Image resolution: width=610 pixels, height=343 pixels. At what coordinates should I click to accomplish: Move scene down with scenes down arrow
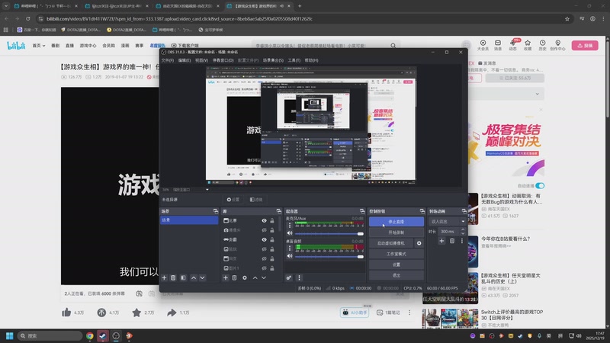(x=202, y=277)
